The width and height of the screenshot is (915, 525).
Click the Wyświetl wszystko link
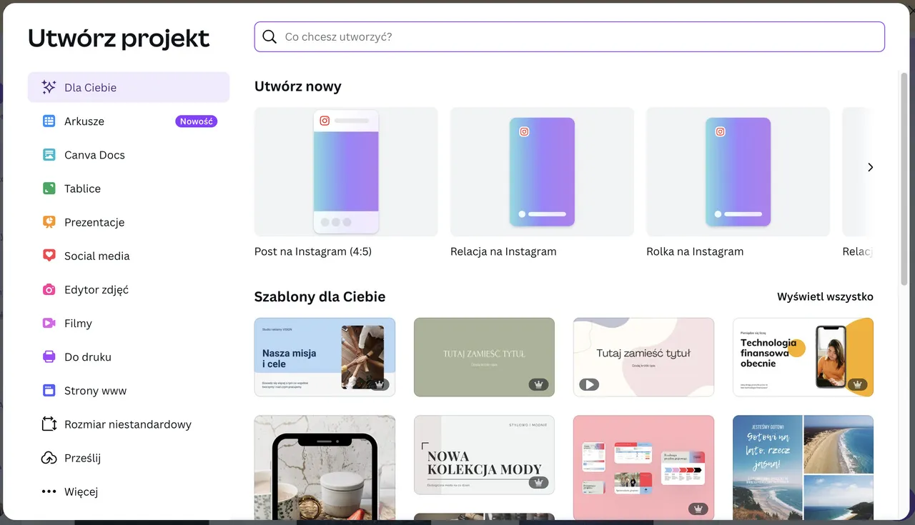(x=825, y=296)
